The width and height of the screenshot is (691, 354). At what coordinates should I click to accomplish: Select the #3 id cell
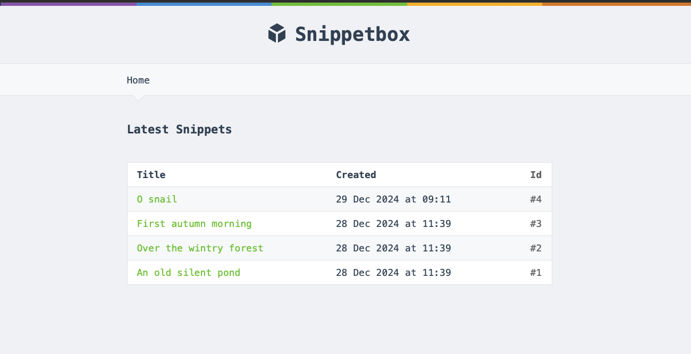[x=535, y=224]
